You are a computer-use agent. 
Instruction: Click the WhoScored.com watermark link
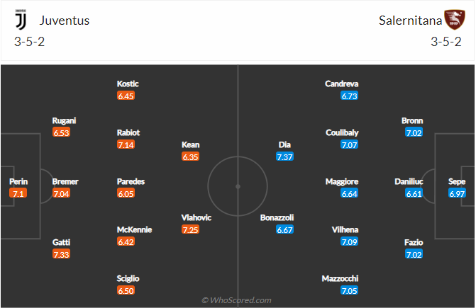[236, 300]
